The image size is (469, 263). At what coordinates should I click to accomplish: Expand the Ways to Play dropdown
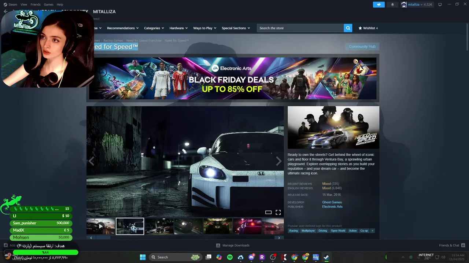pos(205,28)
